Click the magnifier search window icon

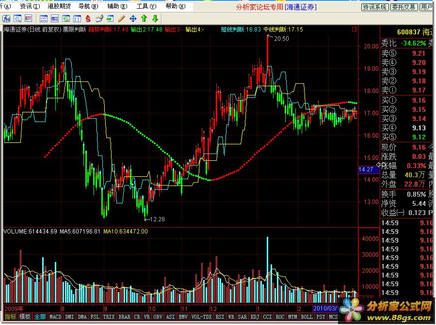tap(17, 18)
